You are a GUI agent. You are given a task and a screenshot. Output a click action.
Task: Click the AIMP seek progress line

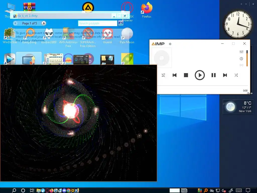pyautogui.click(x=203, y=85)
